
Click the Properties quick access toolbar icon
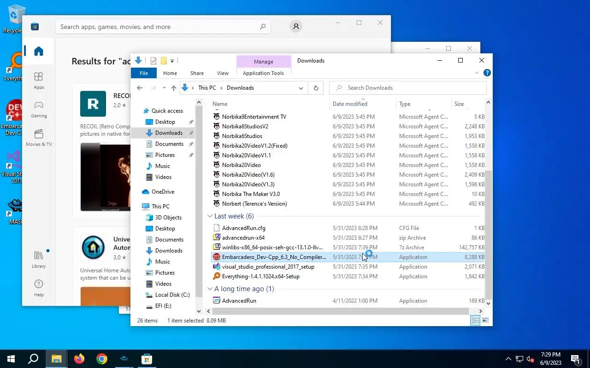pyautogui.click(x=153, y=61)
